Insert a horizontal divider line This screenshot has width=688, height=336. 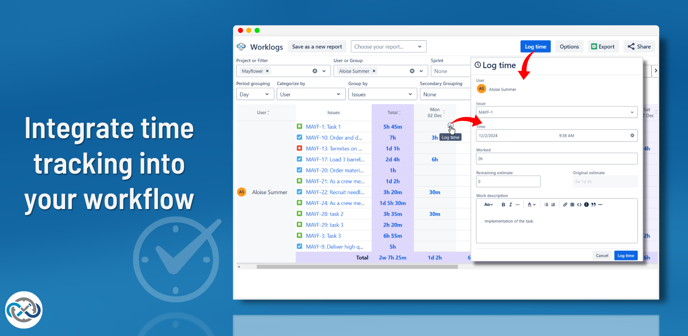tap(600, 205)
